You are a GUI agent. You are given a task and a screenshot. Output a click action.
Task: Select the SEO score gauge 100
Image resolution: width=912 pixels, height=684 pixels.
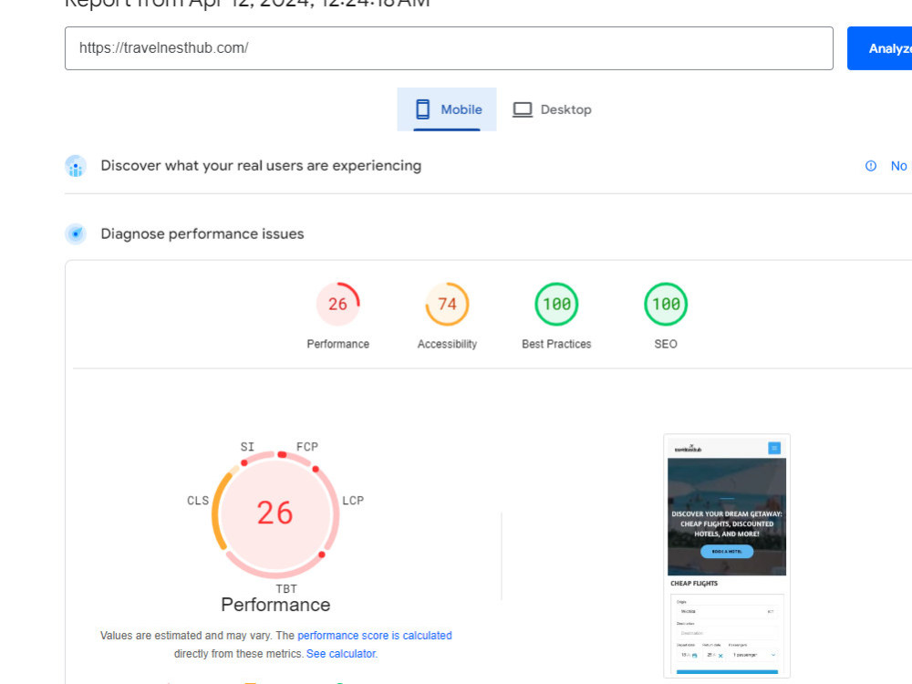[666, 305]
